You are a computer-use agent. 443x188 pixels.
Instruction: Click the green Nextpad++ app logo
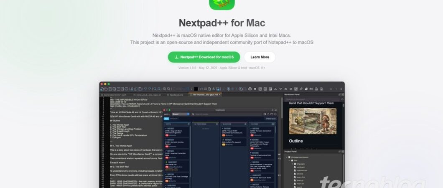(x=222, y=4)
